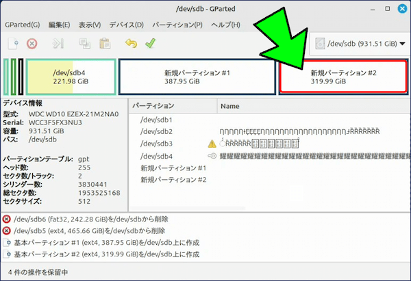Undo the last pending operation
The image size is (411, 281).
(x=131, y=43)
